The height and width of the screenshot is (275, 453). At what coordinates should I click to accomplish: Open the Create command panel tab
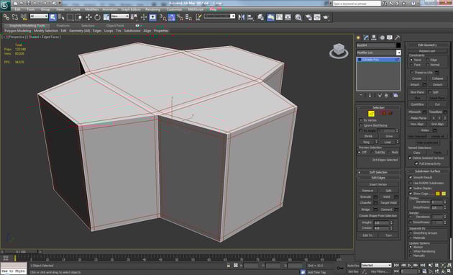click(x=359, y=37)
